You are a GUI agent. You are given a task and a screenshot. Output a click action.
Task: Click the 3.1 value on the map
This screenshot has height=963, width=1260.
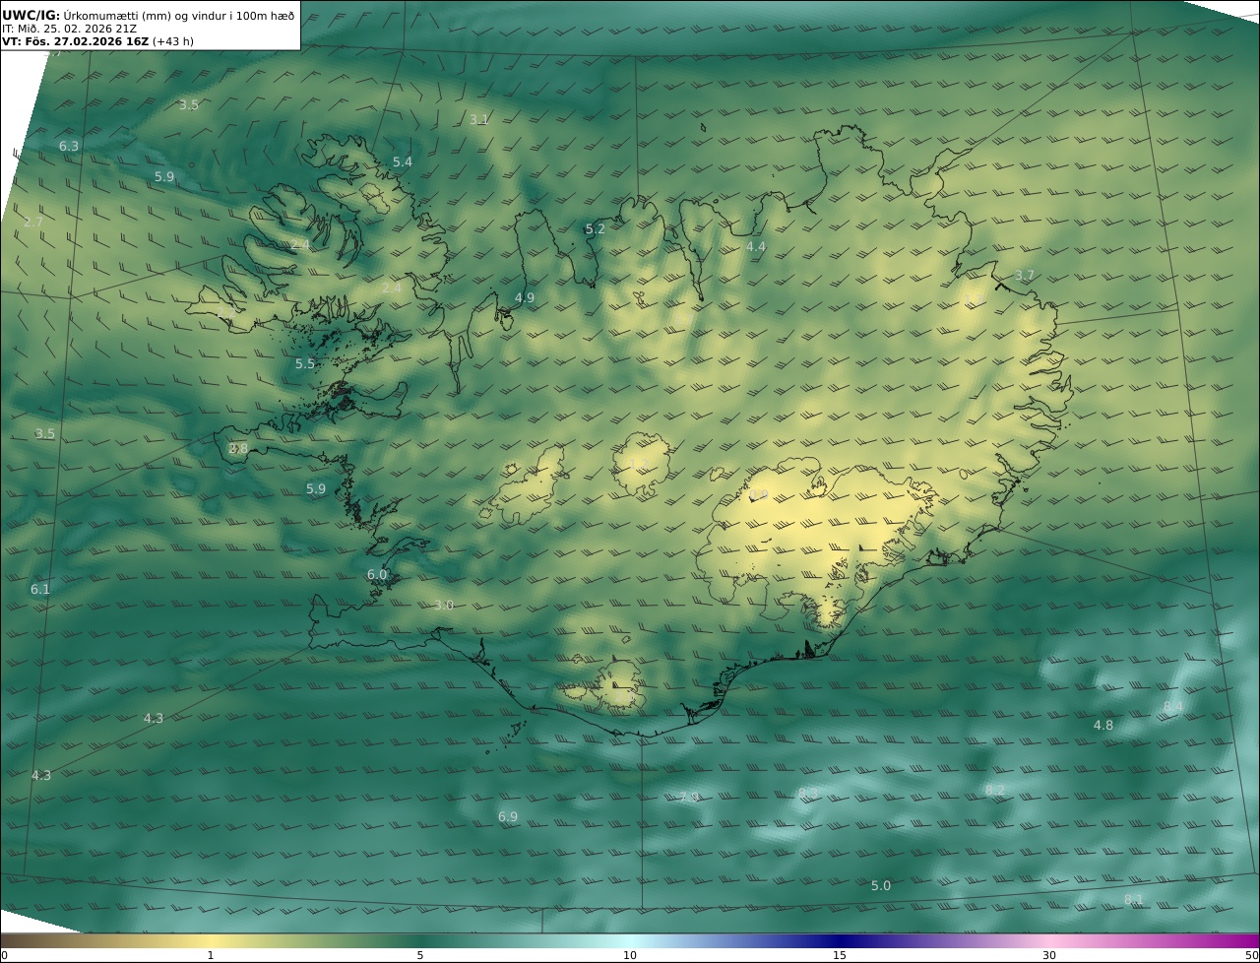point(478,119)
